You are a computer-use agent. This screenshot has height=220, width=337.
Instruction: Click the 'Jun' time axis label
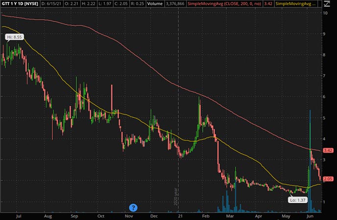[x=310, y=216]
